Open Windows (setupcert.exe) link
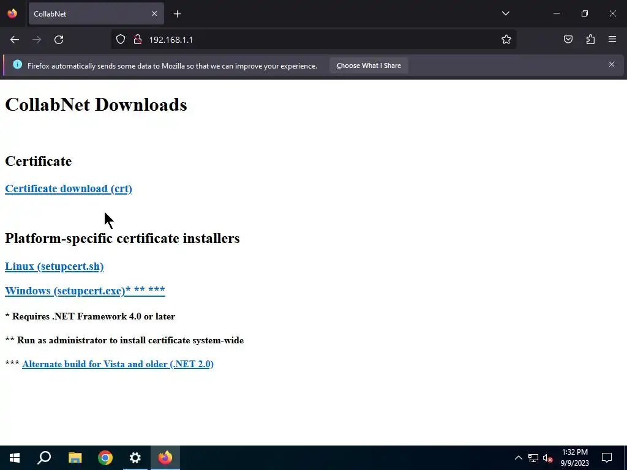The image size is (627, 470). 84,291
